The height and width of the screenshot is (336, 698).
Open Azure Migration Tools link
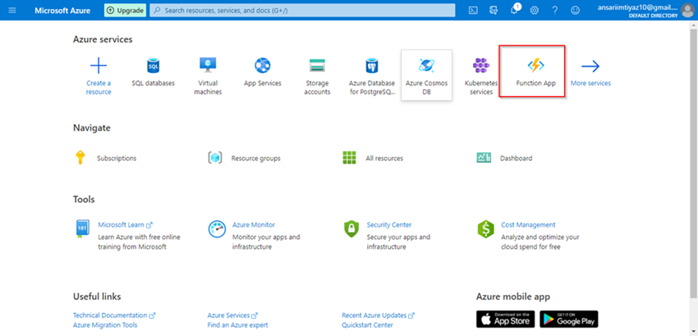(105, 324)
